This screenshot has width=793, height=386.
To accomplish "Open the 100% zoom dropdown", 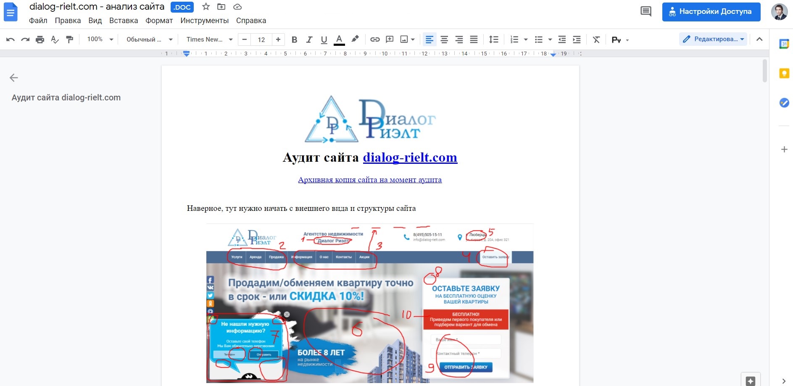I will (100, 39).
